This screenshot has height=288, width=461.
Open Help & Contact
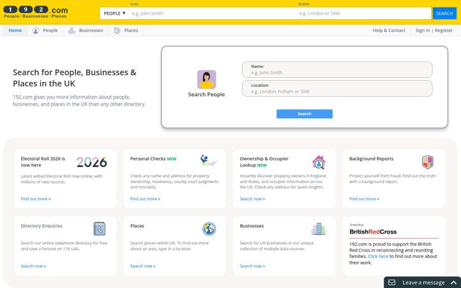389,31
